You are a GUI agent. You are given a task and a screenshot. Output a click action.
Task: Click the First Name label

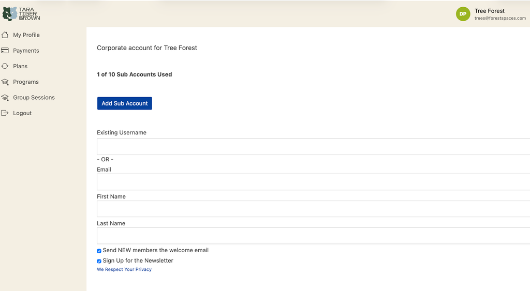[x=111, y=196]
